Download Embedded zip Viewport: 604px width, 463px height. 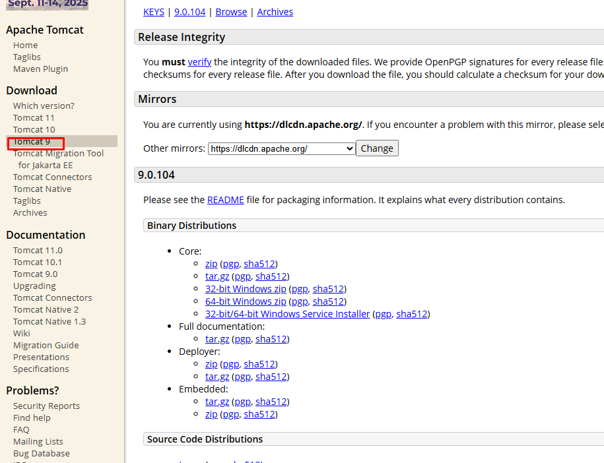(211, 414)
